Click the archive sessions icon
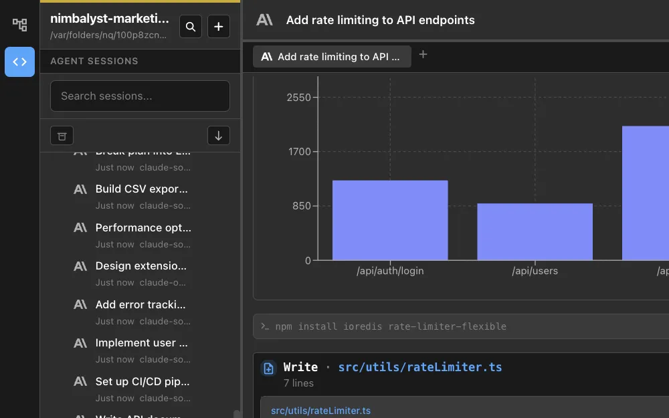This screenshot has height=418, width=669. point(62,136)
